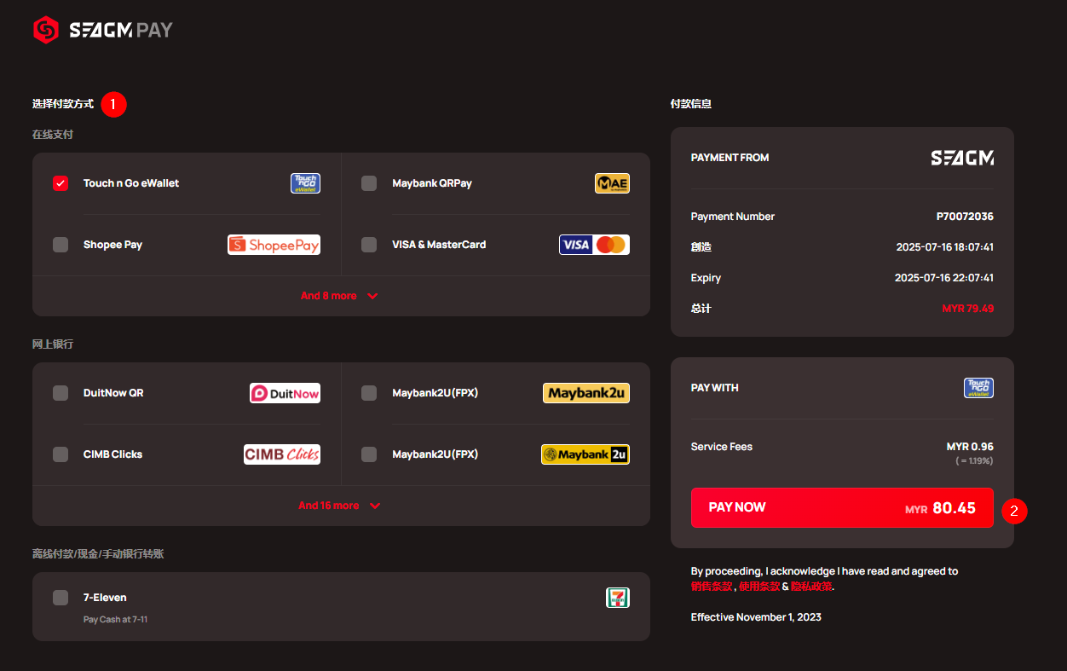The width and height of the screenshot is (1067, 671).
Task: Click the 'Effective November 1, 2023' text
Action: pyautogui.click(x=756, y=617)
